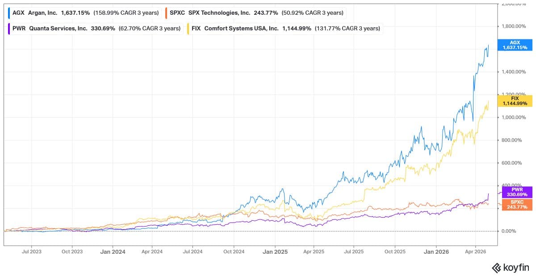
Task: Click the AGX 158.99% CAGR 3 years text
Action: click(x=126, y=13)
